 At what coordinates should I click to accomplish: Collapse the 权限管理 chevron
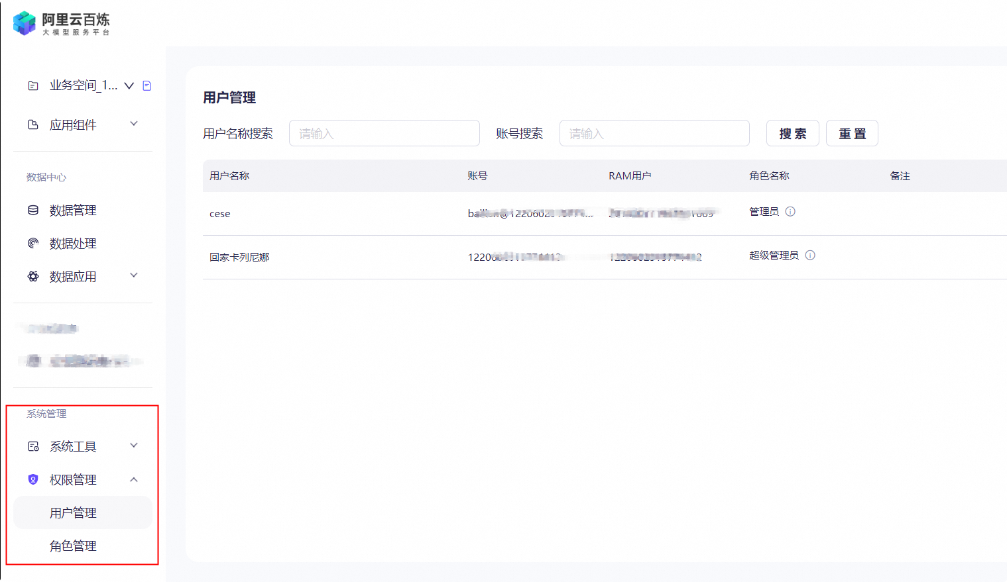pyautogui.click(x=134, y=479)
